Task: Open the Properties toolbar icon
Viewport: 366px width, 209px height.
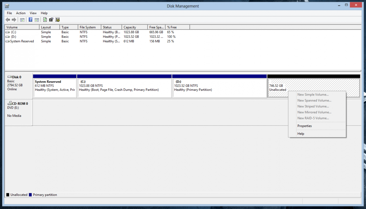Action: (x=51, y=20)
